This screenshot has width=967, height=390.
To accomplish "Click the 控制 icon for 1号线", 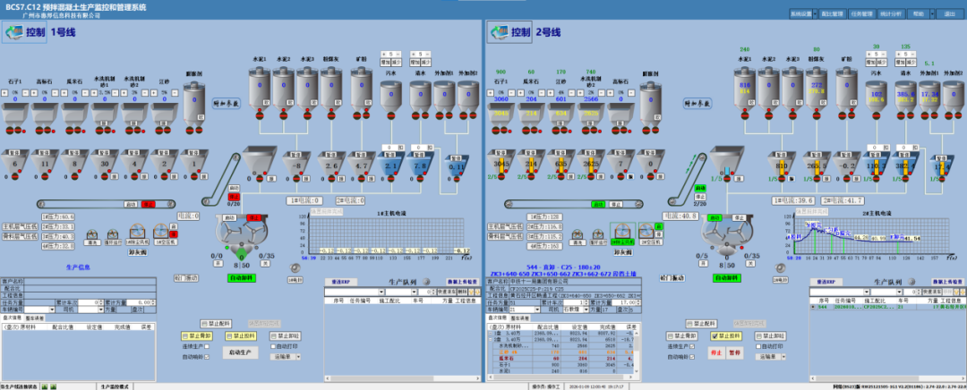I will pos(24,33).
